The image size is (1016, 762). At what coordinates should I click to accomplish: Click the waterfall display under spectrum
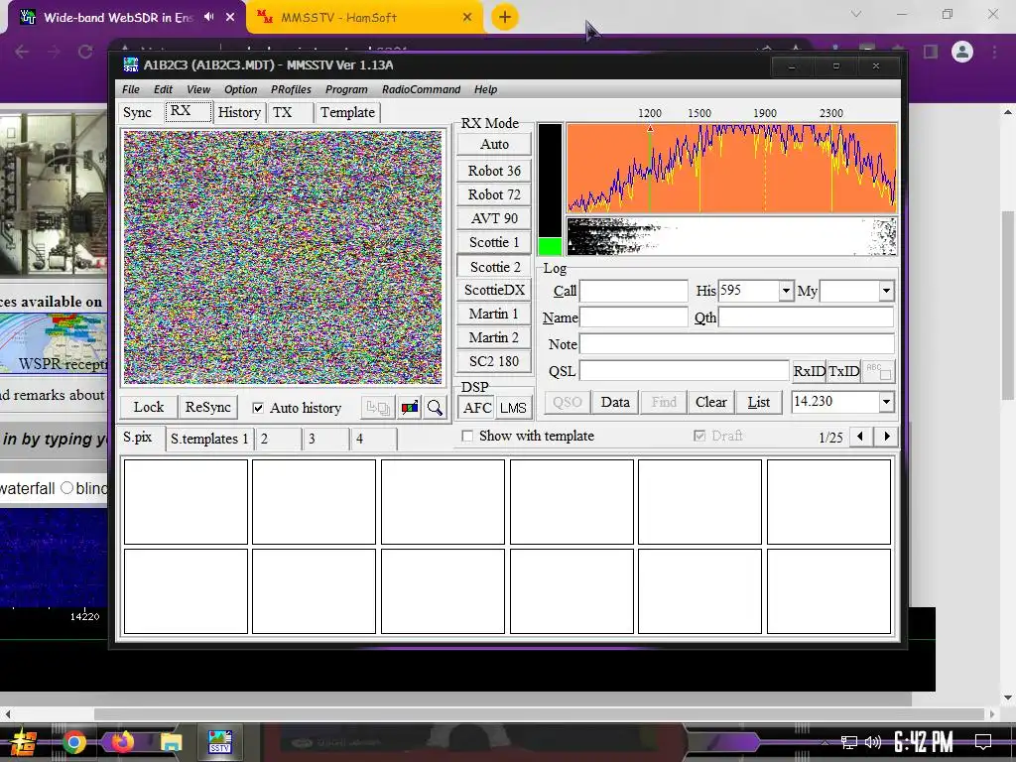click(x=732, y=236)
